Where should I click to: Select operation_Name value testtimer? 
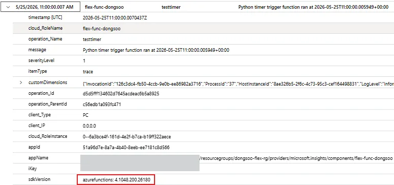click(92, 39)
